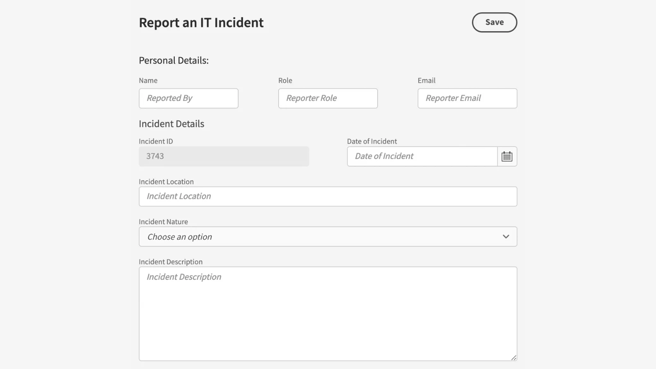The width and height of the screenshot is (656, 369).
Task: Click the 'Incident Location' label
Action: (x=166, y=182)
